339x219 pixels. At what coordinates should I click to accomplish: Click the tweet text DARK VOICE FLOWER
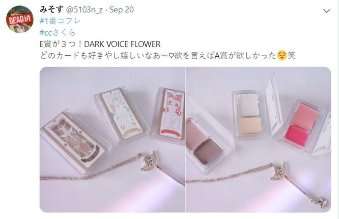[122, 44]
